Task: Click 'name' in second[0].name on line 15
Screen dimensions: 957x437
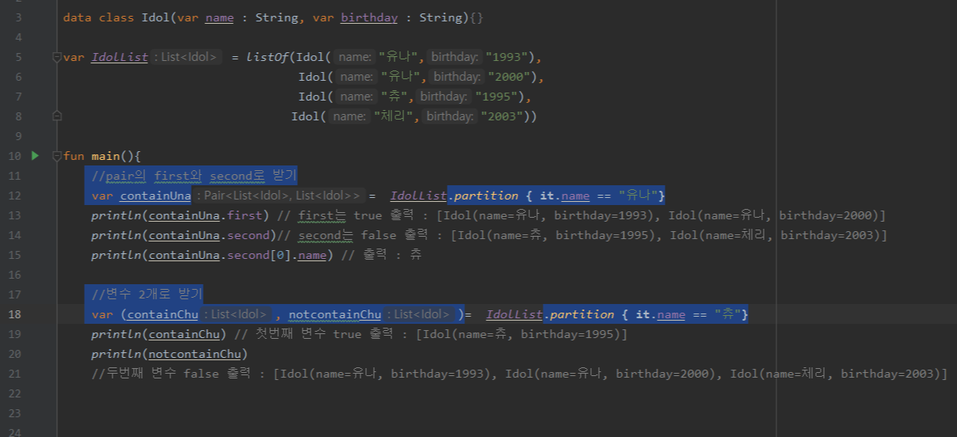Action: [x=312, y=255]
